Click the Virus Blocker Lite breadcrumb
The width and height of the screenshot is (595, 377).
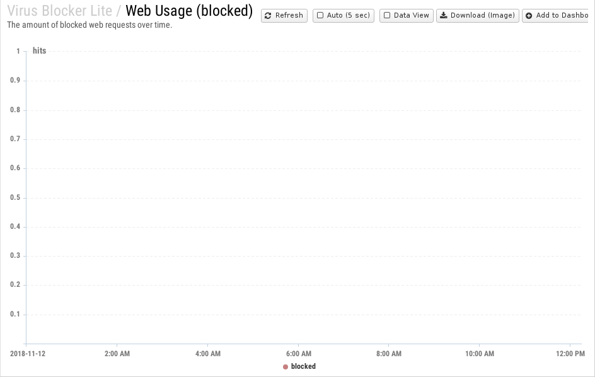60,11
